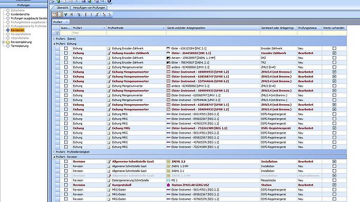Collapse the Prüfart: Eichung group
360x202 pixels.
tap(54, 44)
